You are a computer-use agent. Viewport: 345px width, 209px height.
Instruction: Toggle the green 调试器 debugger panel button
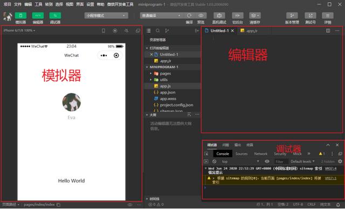(55, 16)
